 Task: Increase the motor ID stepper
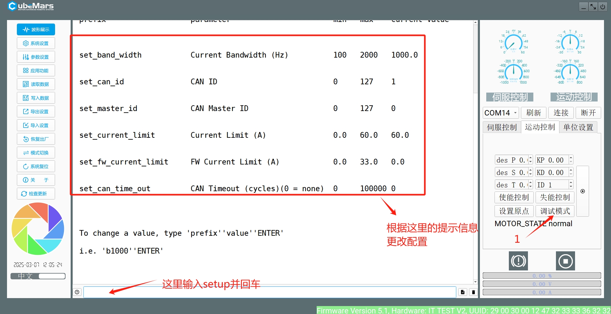[x=571, y=183]
